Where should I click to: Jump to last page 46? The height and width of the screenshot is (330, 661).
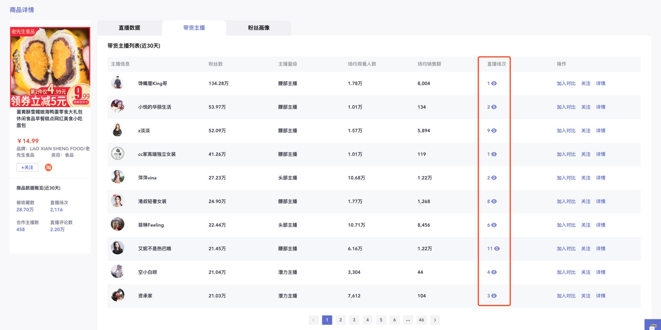click(421, 320)
